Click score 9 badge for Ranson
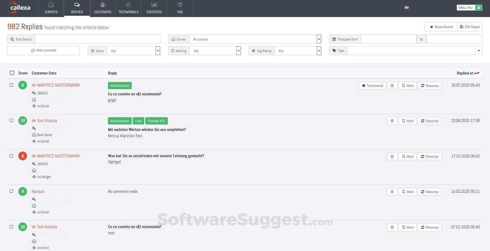Viewport: 490px width, 251px height. (x=23, y=191)
